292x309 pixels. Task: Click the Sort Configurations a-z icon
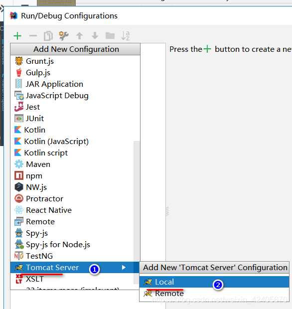point(125,36)
